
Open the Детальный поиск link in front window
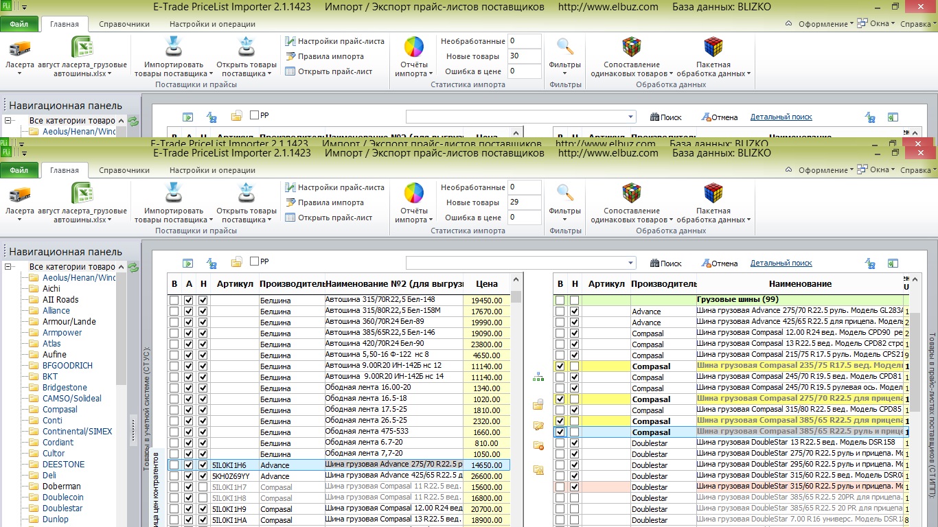click(781, 263)
